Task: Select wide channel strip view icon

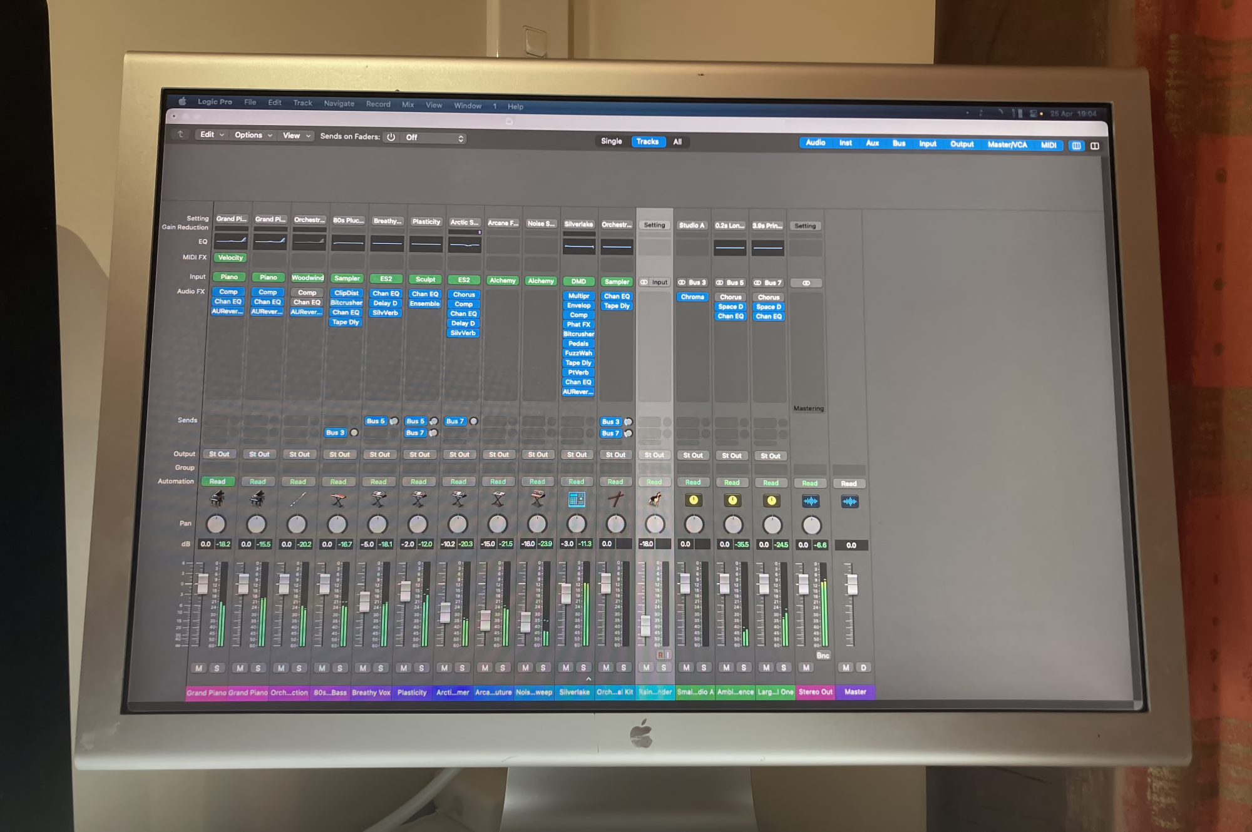Action: (x=1095, y=146)
